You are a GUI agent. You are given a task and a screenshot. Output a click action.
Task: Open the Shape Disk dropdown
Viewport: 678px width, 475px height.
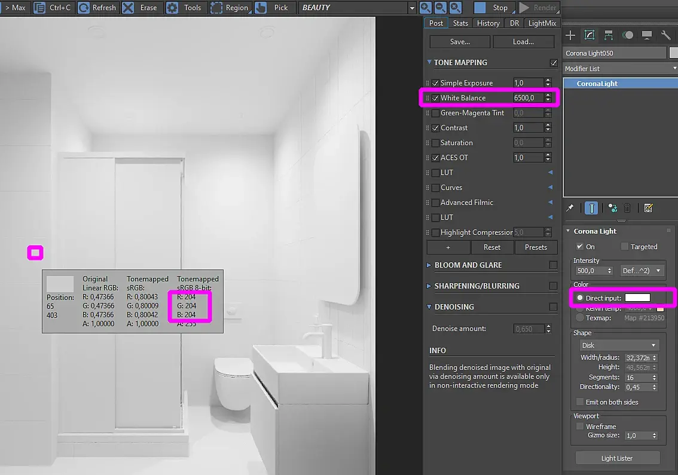(x=619, y=345)
